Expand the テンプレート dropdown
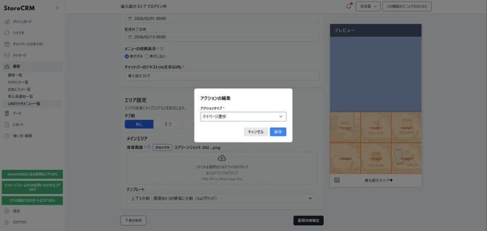 click(x=222, y=198)
